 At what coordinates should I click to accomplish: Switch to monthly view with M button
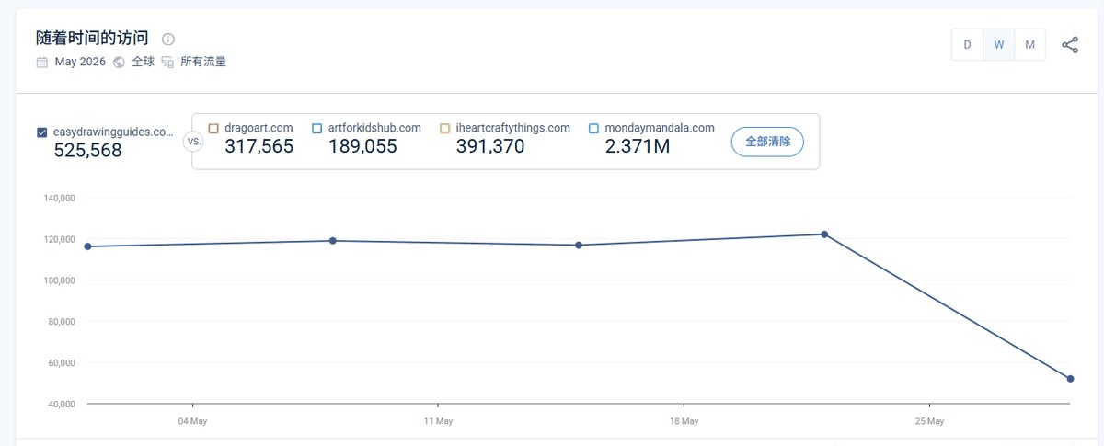(x=1029, y=45)
